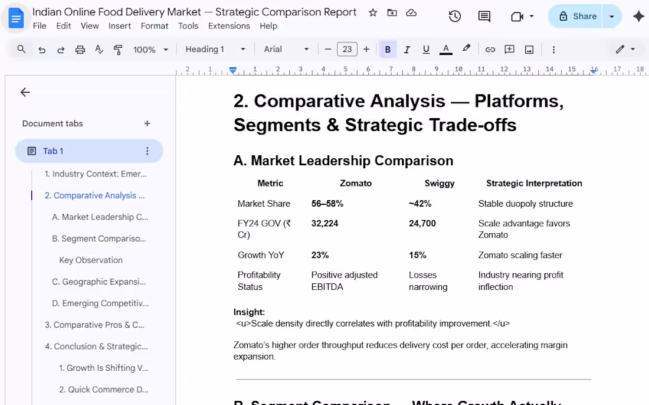Open the text color picker
Viewport: 649px width, 405px height.
tap(446, 50)
